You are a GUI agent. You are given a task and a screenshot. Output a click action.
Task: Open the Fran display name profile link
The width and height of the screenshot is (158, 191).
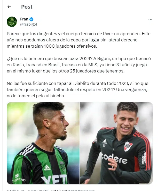(24, 19)
